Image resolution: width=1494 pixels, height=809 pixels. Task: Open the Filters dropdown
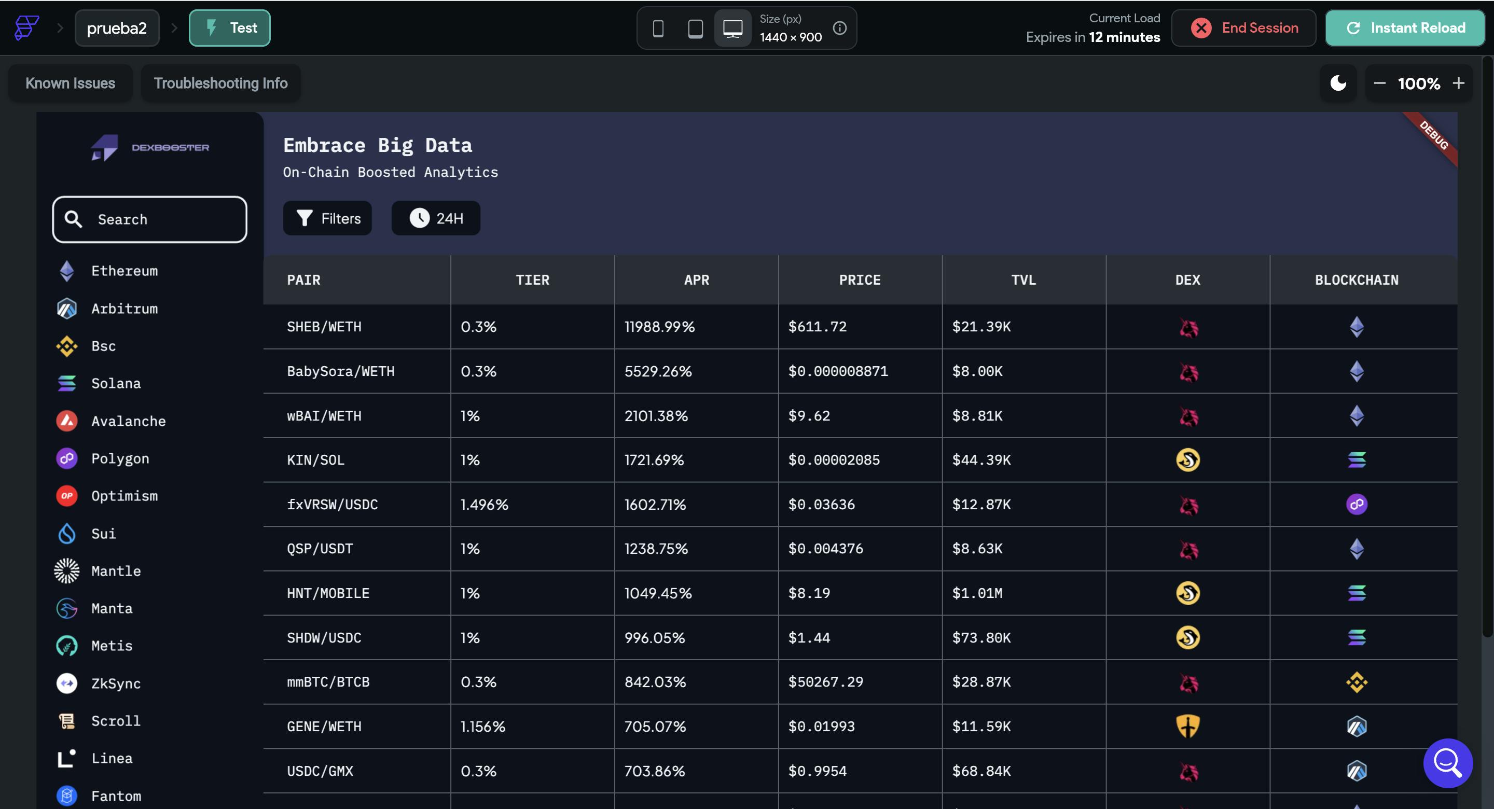(x=328, y=219)
